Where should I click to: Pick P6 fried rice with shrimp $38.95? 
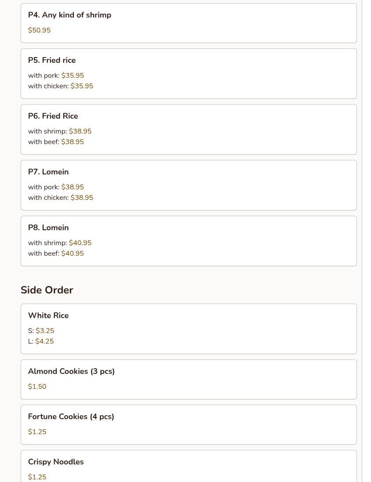pos(60,131)
